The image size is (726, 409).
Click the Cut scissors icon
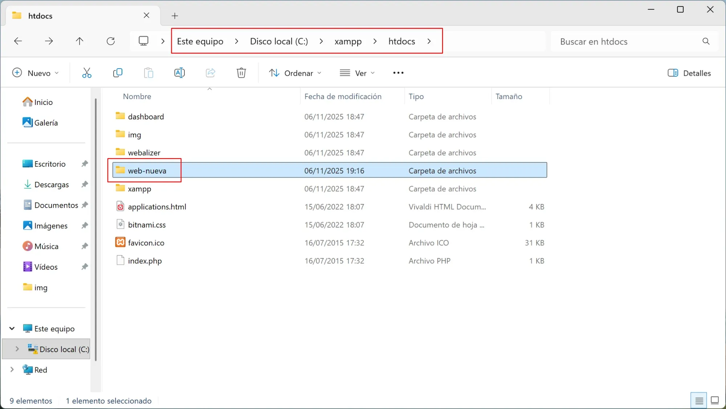click(87, 73)
